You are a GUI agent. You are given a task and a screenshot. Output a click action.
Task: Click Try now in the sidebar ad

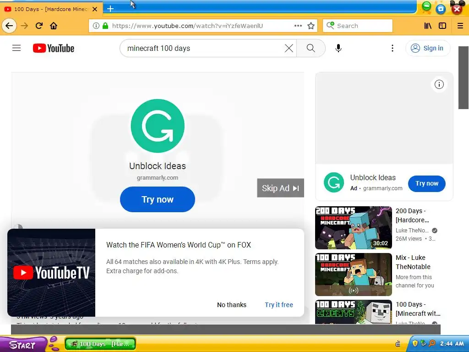point(426,183)
